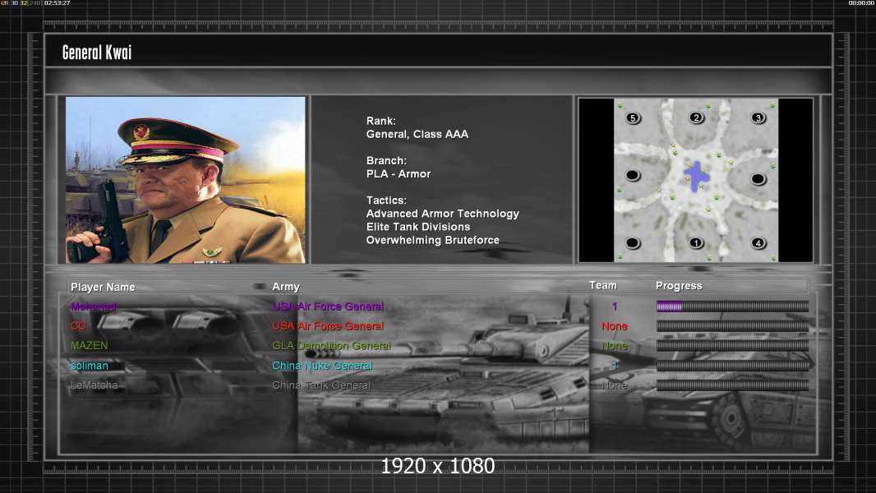Click the 'Tactics:' label
Screen dimensions: 876x493
[x=386, y=200]
